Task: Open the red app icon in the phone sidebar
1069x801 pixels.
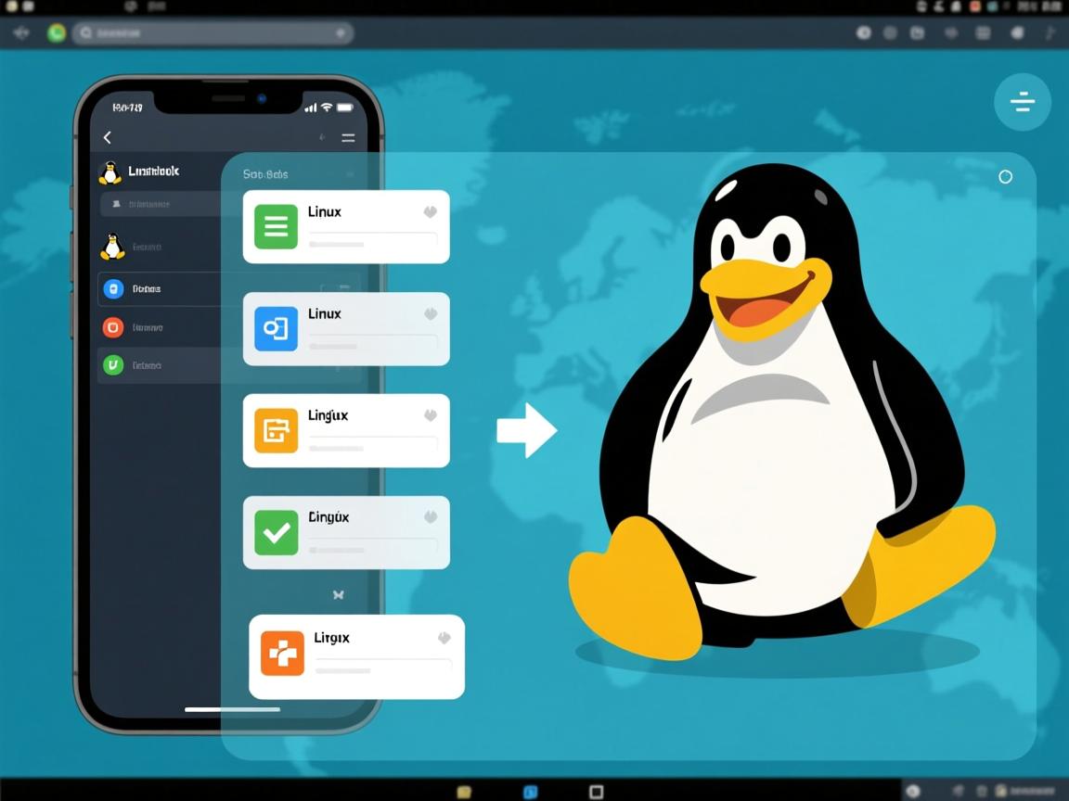Action: [111, 327]
